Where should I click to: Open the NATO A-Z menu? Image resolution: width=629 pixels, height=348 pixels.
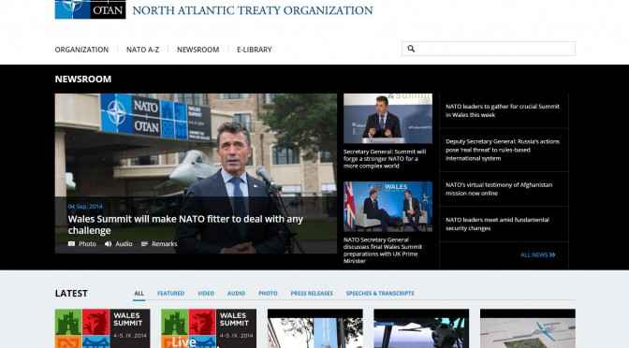coord(143,50)
